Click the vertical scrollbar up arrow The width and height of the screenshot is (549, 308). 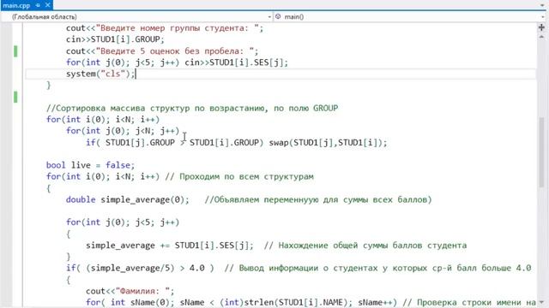coord(541,36)
